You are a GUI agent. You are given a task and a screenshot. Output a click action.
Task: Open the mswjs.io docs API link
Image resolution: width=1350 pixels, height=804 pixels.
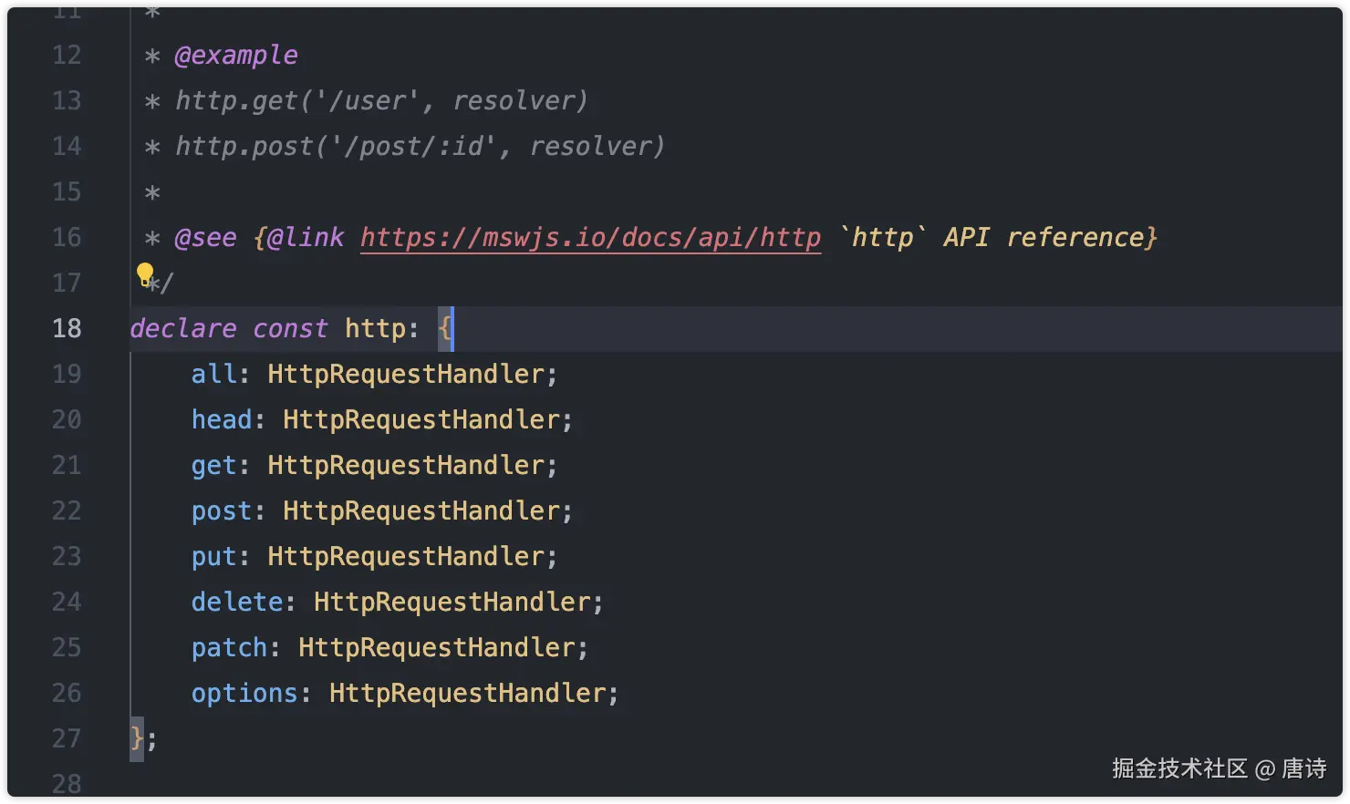click(590, 238)
